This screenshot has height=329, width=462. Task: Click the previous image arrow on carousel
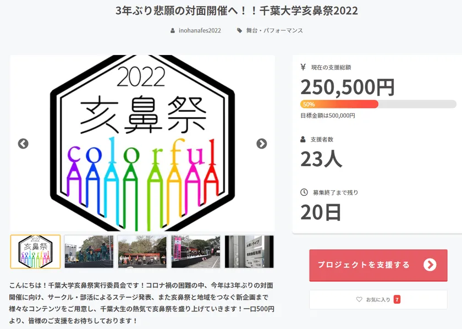point(23,144)
